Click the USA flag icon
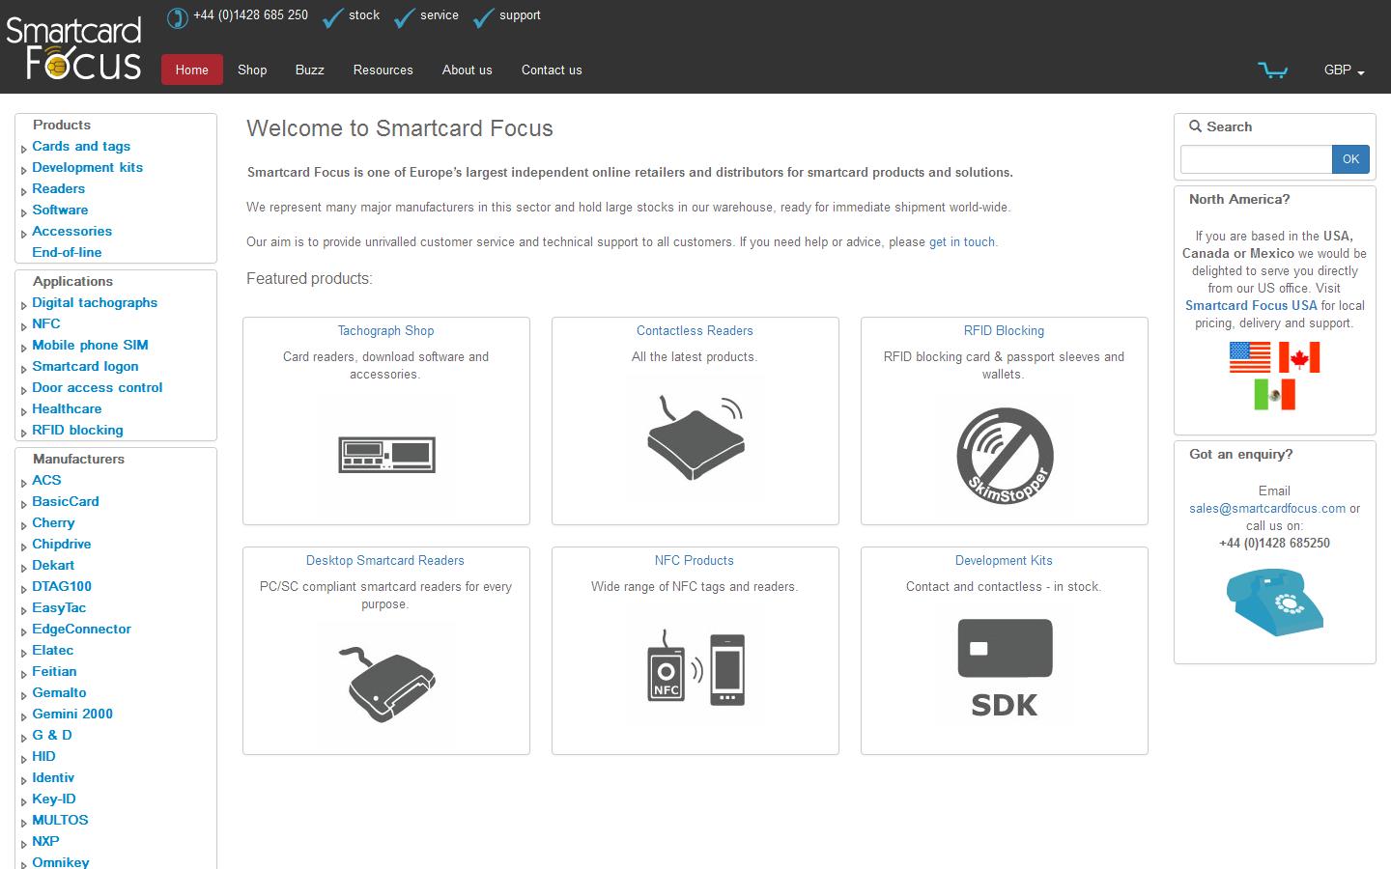 point(1250,356)
